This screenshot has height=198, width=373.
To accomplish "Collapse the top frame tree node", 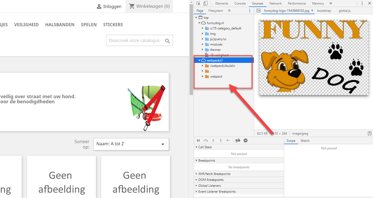I will tap(197, 18).
